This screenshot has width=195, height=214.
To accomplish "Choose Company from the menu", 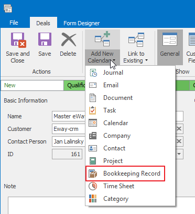I will click(130, 136).
